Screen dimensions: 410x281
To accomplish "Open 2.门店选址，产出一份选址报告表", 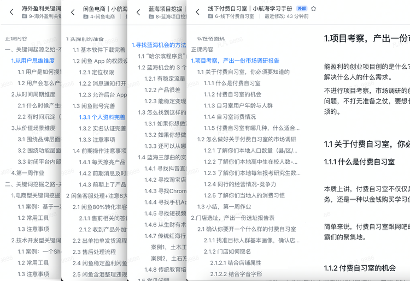I will [x=232, y=218].
